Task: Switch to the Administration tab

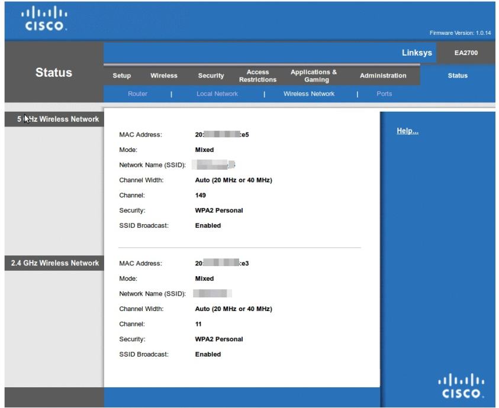Action: pos(382,75)
